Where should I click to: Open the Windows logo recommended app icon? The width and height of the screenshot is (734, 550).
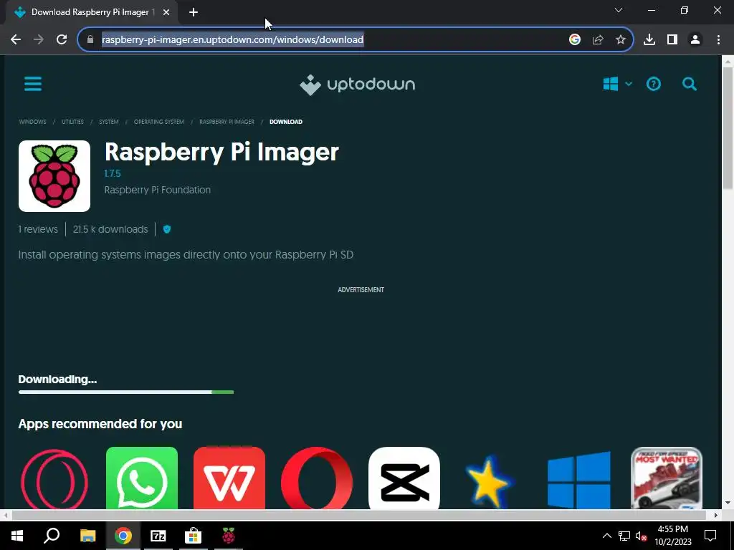(x=579, y=479)
